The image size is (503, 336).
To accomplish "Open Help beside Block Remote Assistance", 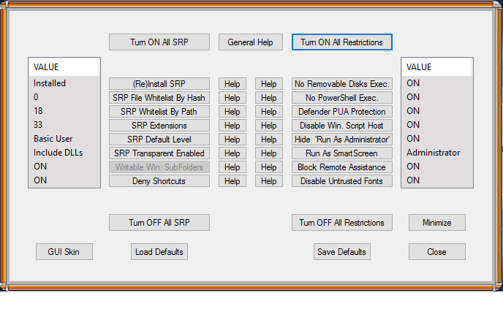I will tap(269, 167).
